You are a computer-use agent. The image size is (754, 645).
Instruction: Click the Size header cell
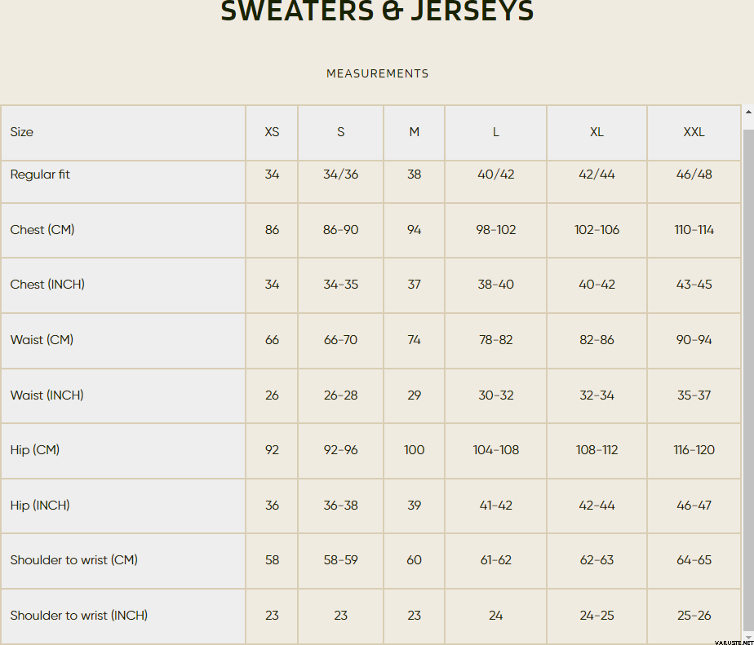(x=123, y=132)
